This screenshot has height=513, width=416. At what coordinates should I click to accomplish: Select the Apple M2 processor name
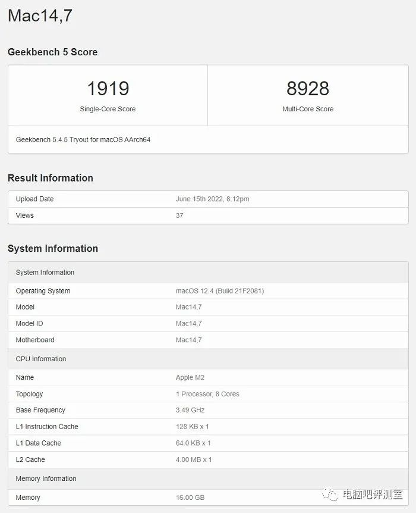click(x=190, y=377)
